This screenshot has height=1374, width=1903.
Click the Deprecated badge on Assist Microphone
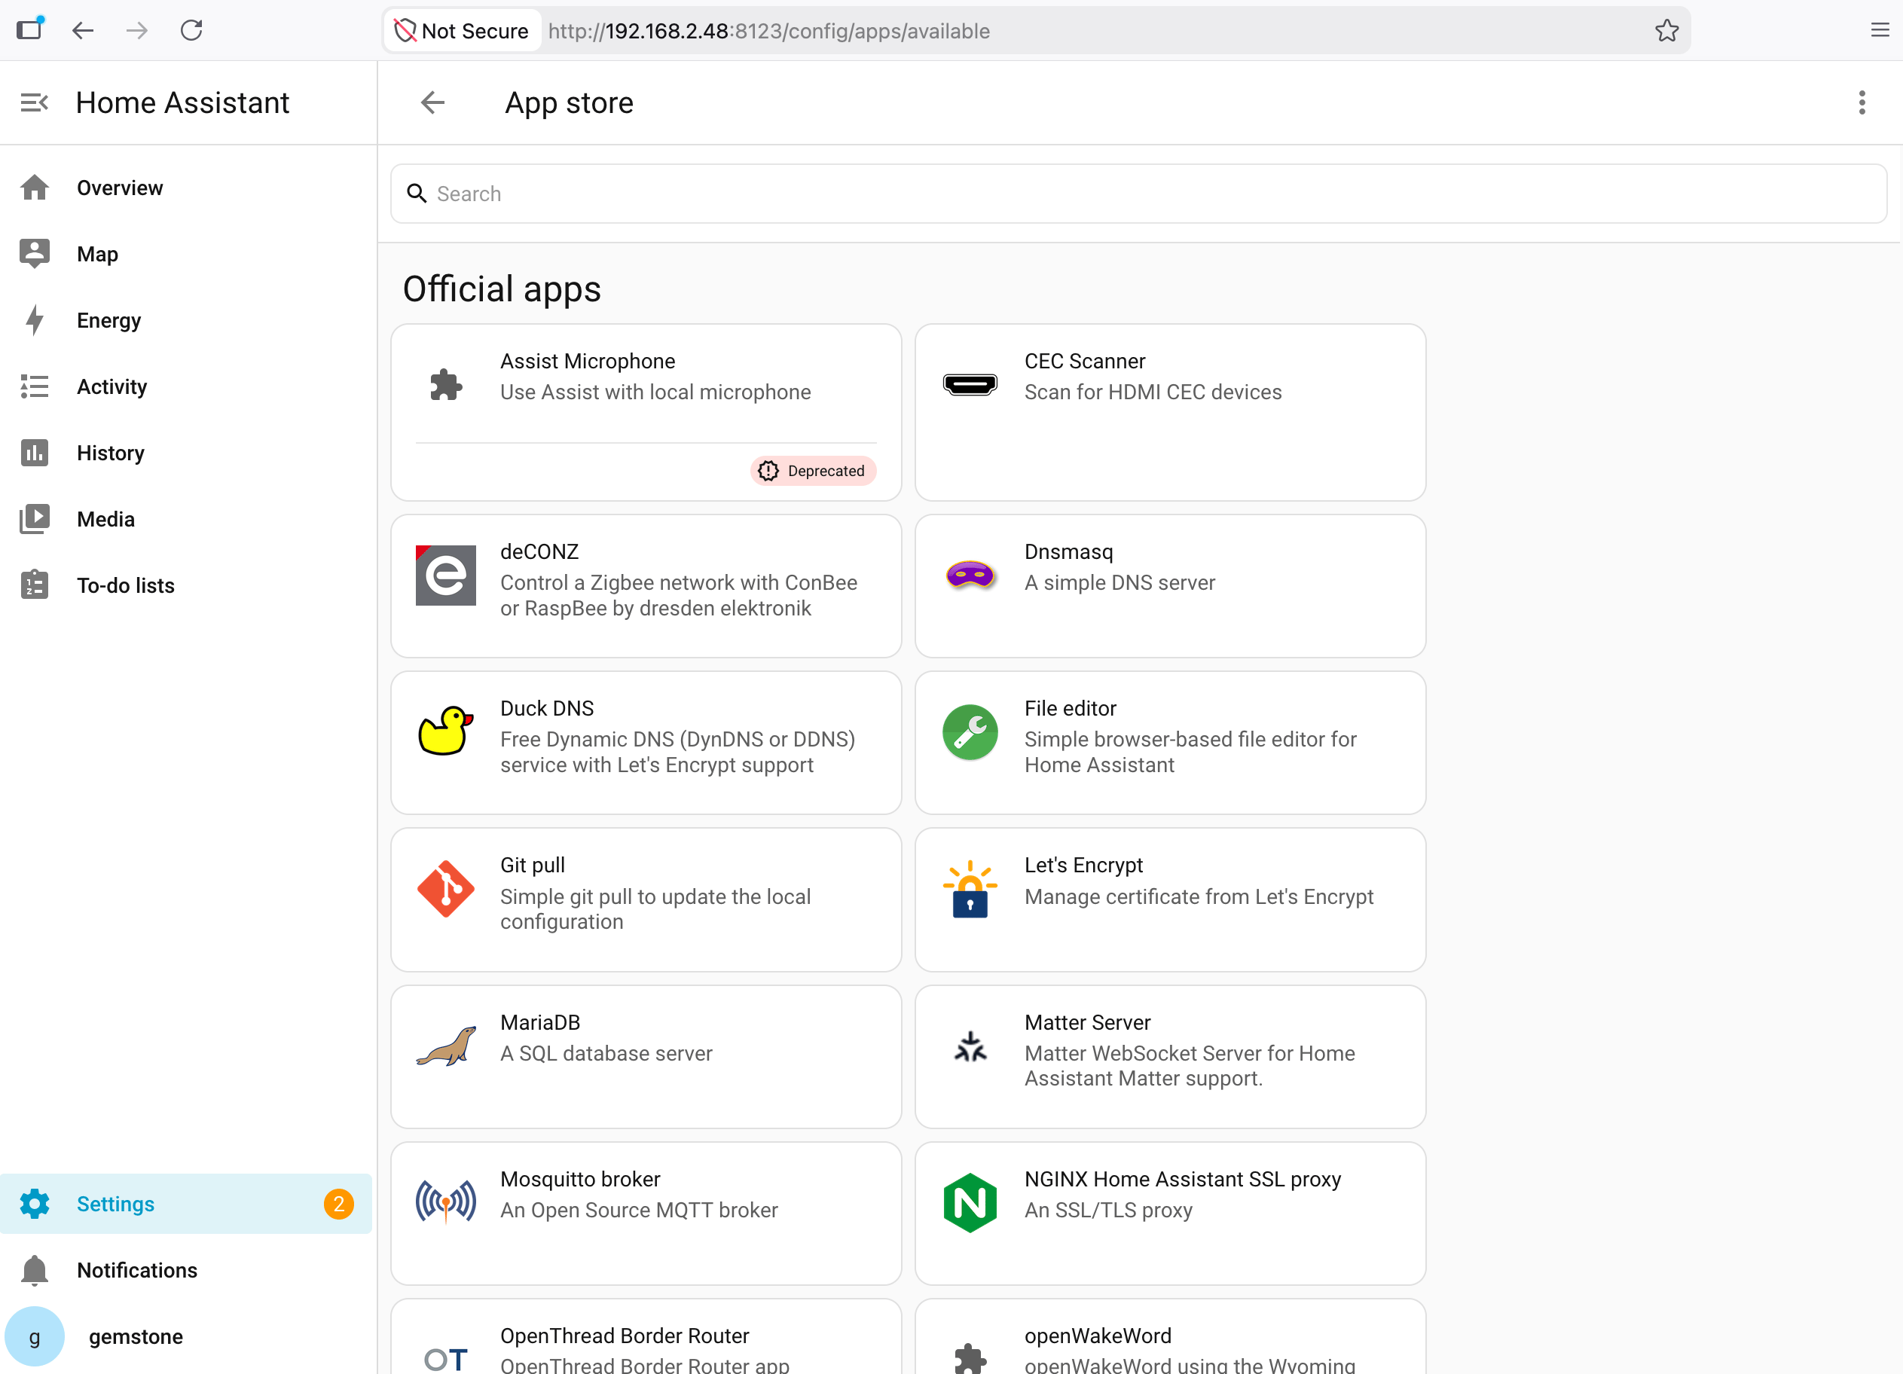(x=812, y=471)
